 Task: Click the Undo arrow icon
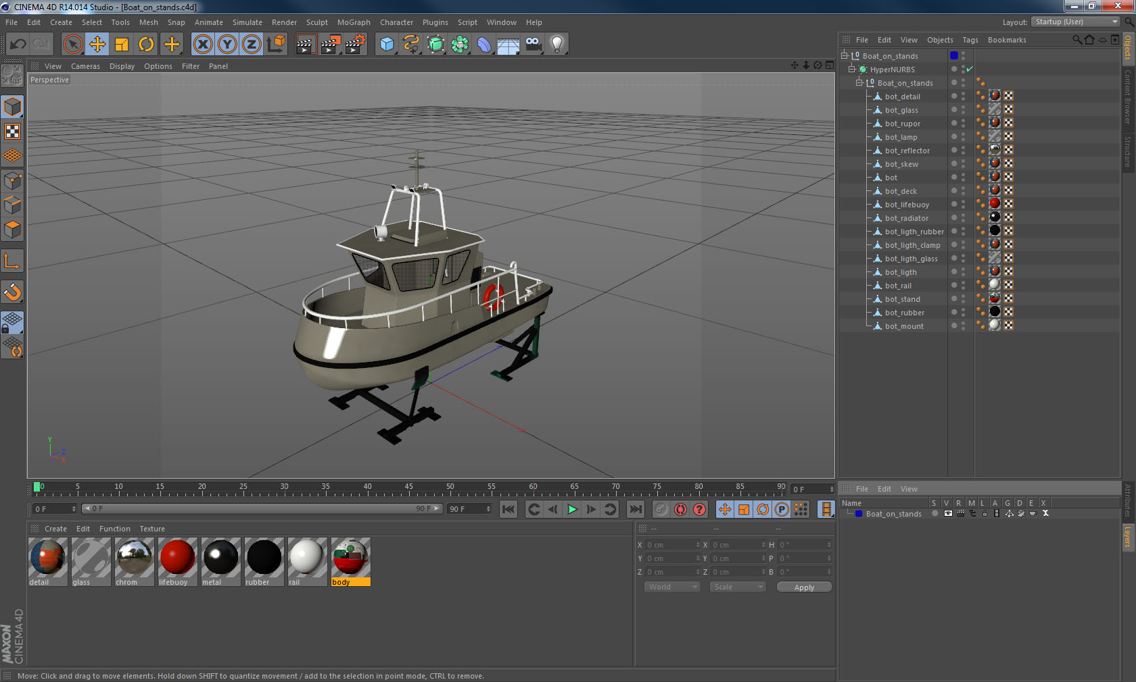(x=18, y=45)
